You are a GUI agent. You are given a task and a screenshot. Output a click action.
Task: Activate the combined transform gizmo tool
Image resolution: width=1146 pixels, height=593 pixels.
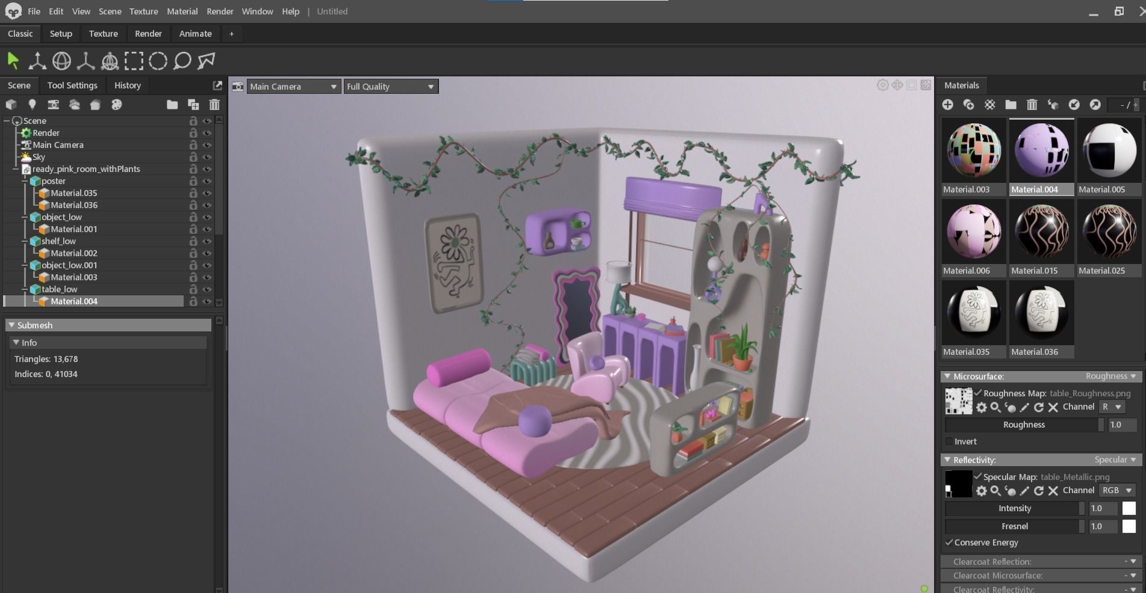pyautogui.click(x=110, y=61)
